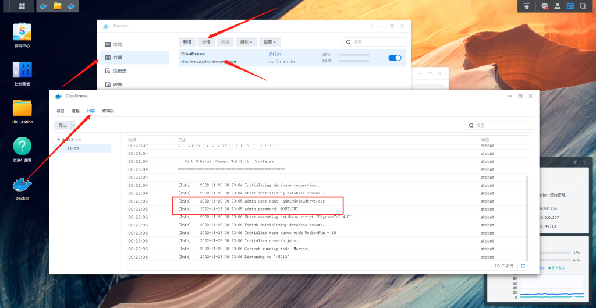This screenshot has width=596, height=308.
Task: Select the 'Initializing database connection' log row
Action: coord(325,185)
